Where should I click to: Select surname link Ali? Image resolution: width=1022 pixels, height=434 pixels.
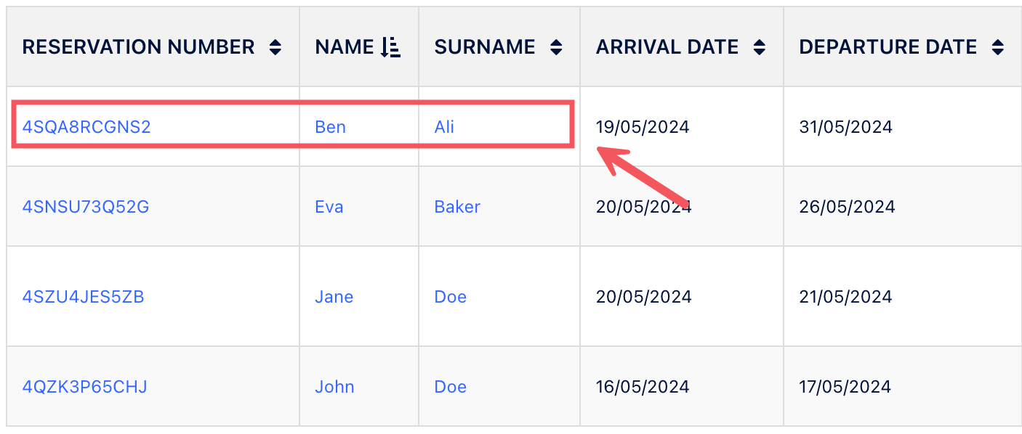click(444, 127)
